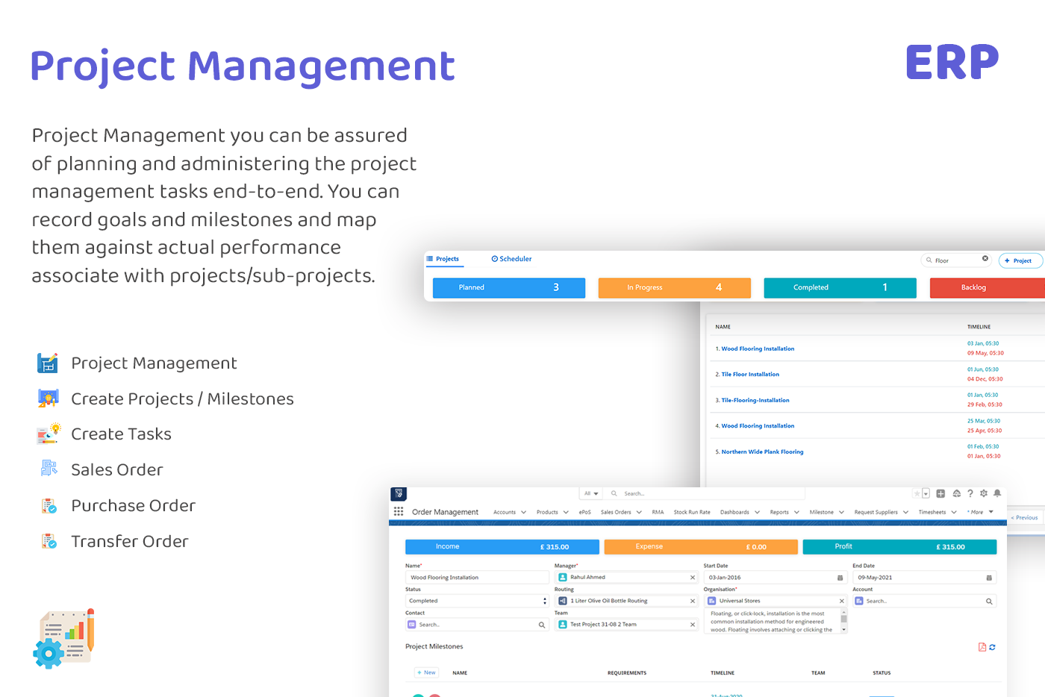Click the + Project button
This screenshot has height=697, width=1045.
coord(1020,260)
